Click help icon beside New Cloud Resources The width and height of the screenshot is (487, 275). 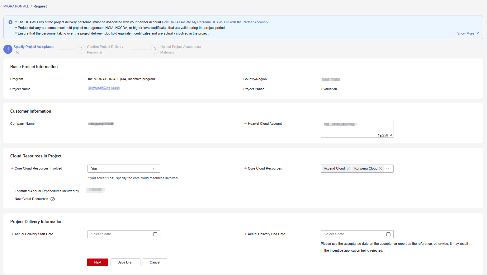53,199
